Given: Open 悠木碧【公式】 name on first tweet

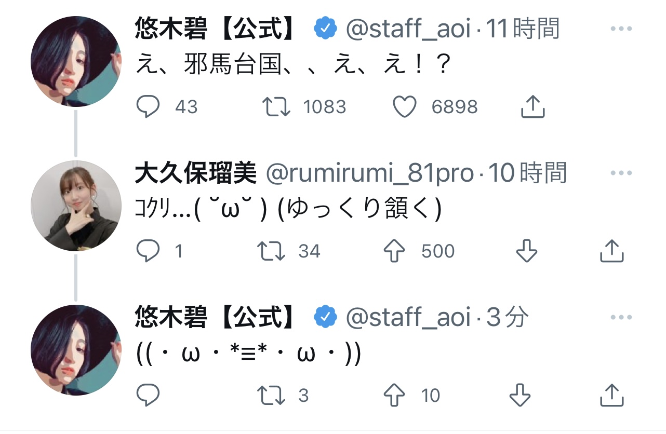Looking at the screenshot, I should pyautogui.click(x=216, y=29).
